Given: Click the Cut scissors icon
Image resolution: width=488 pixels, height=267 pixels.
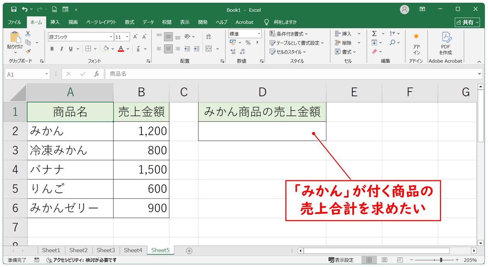Looking at the screenshot, I should click(x=28, y=34).
